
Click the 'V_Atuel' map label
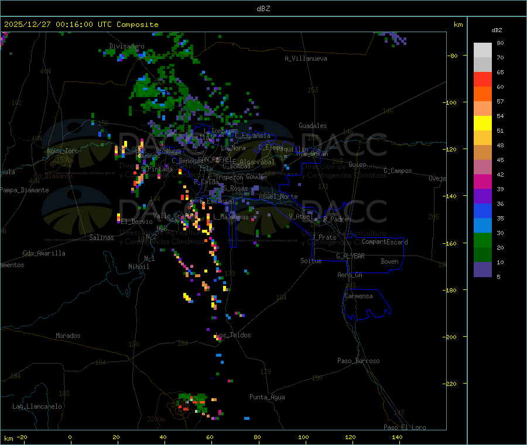pyautogui.click(x=301, y=216)
